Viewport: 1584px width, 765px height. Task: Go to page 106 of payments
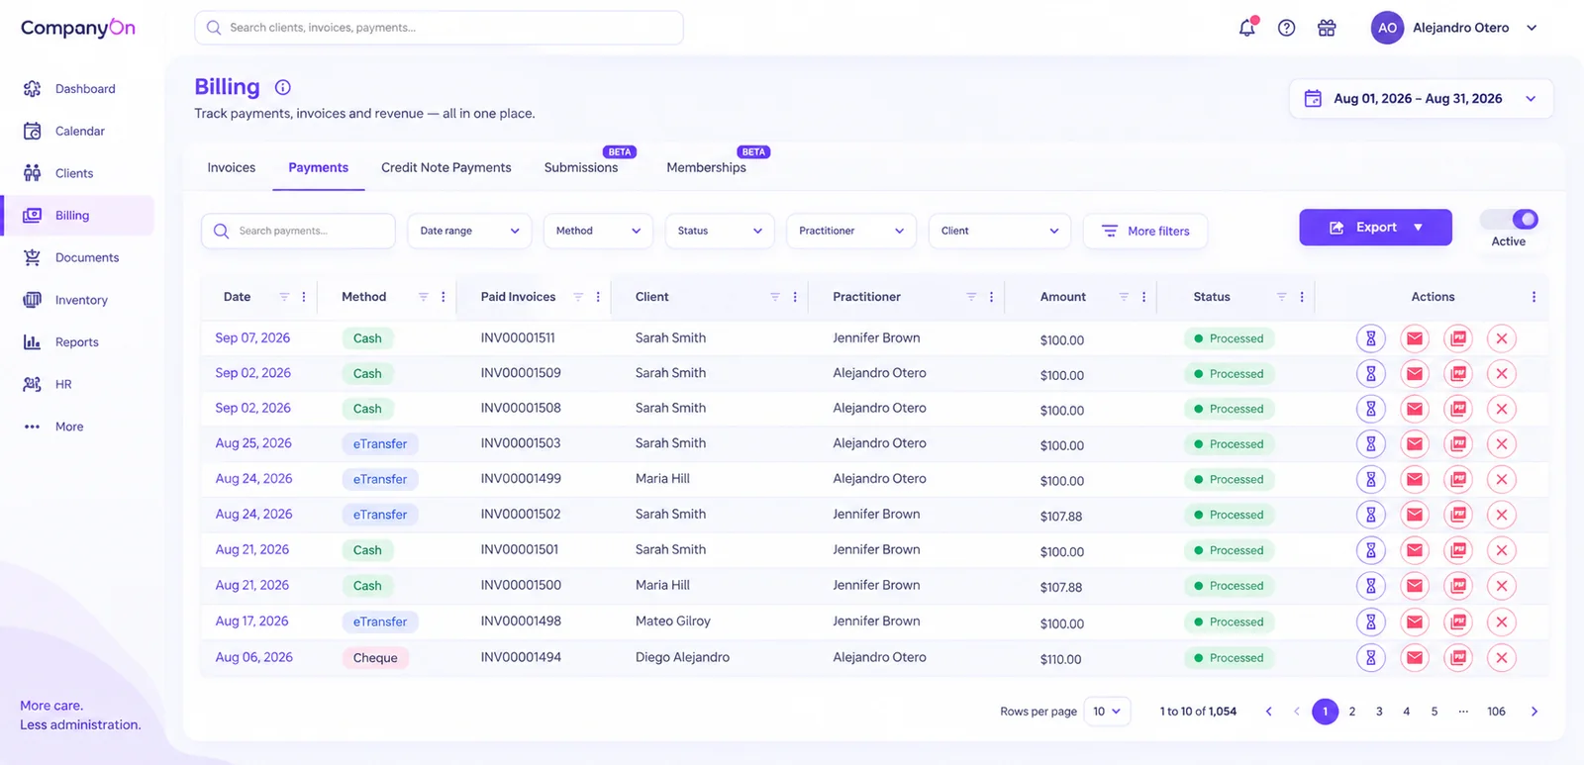coord(1496,712)
